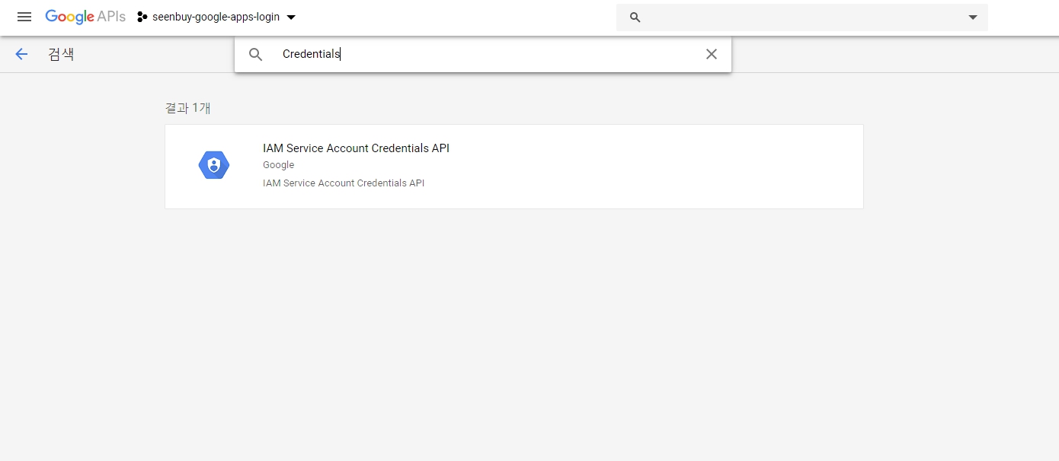Viewport: 1059px width, 461px height.
Task: Click into the Credentials search input
Action: [488, 54]
